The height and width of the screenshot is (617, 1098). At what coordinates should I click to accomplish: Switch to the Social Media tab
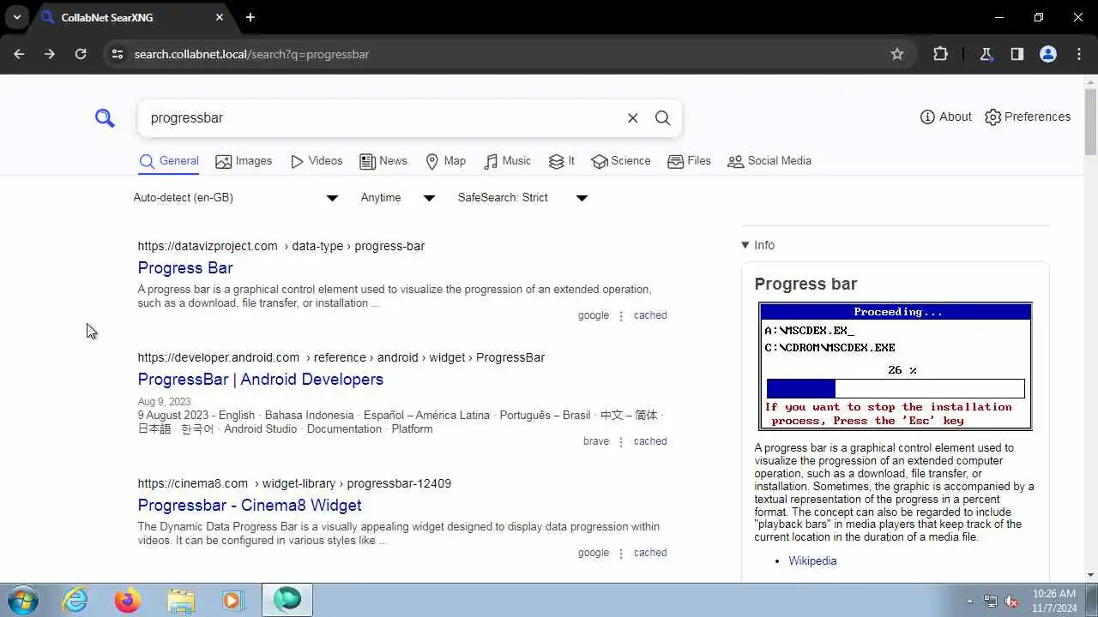click(x=769, y=161)
